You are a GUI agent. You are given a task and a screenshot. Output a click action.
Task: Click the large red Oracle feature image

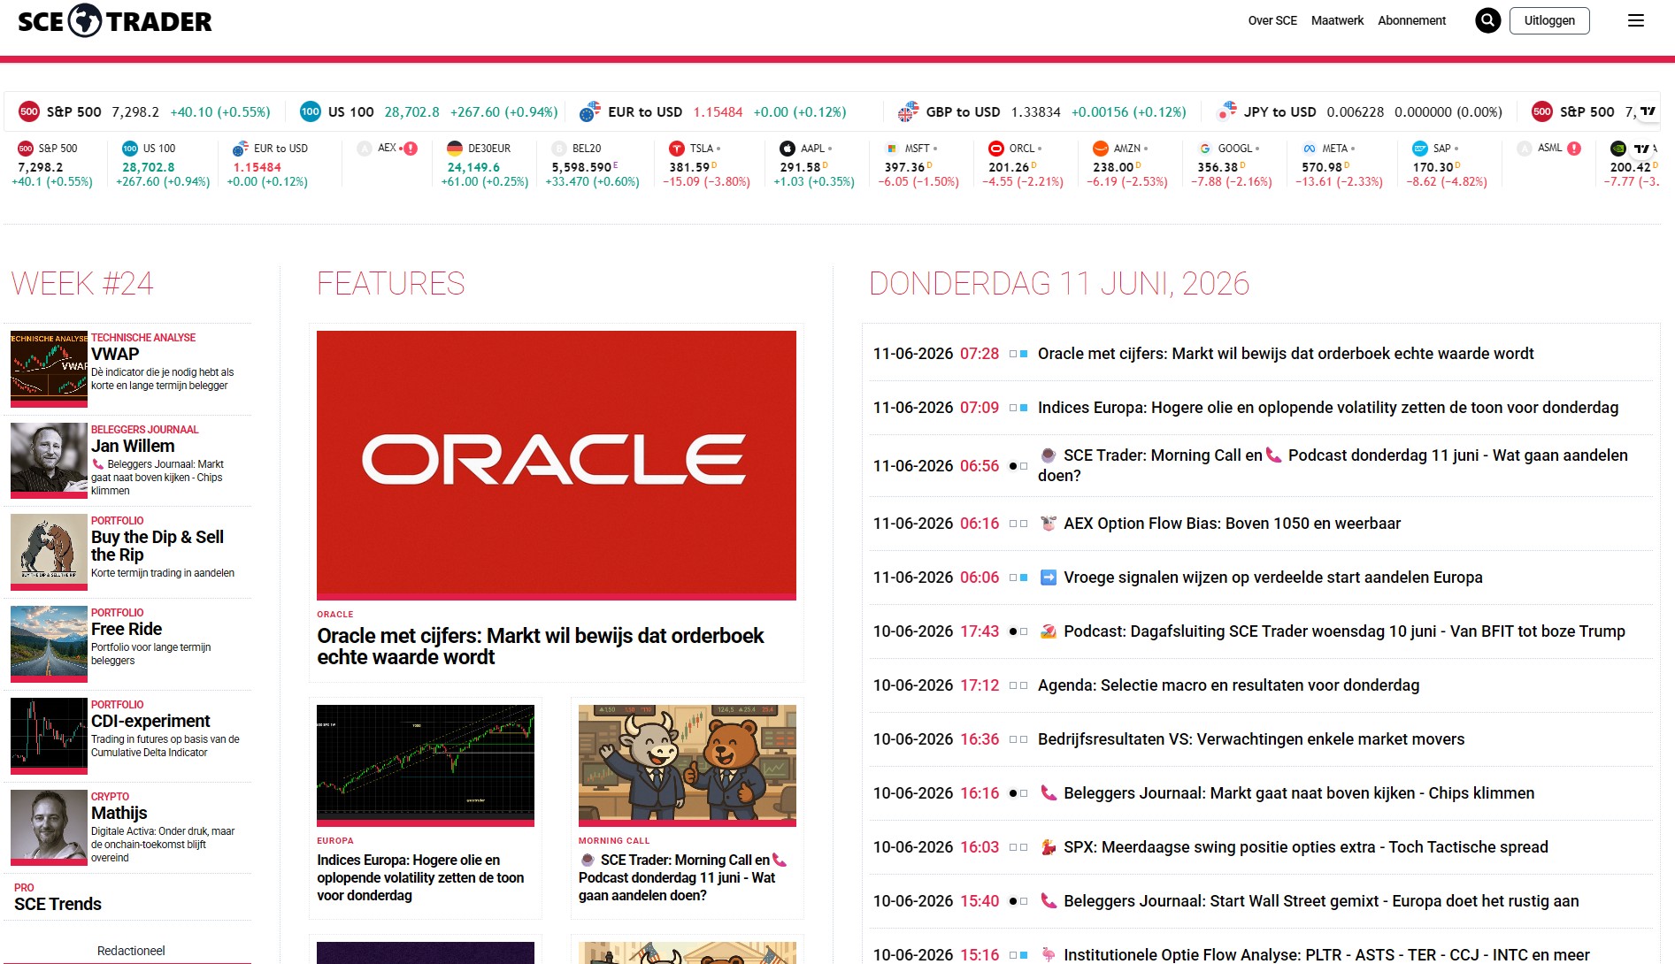(x=557, y=464)
